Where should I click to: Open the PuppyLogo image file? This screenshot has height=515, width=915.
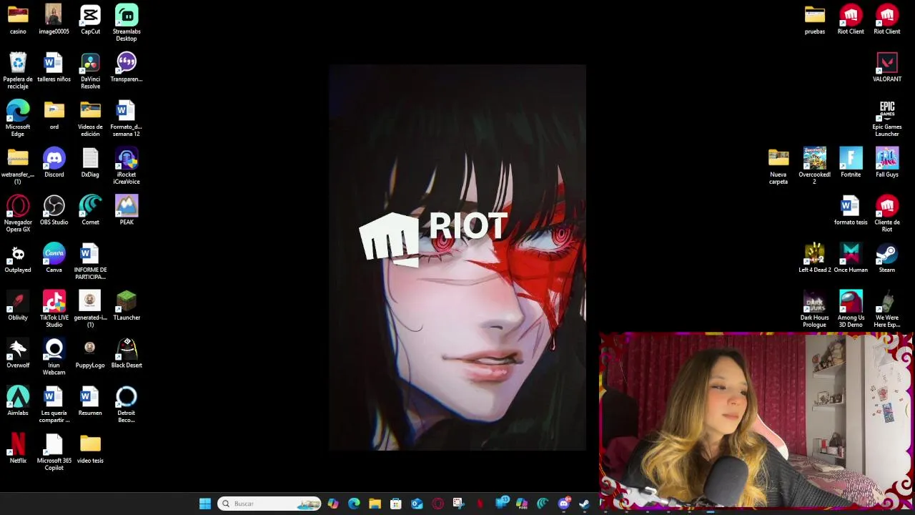[90, 353]
